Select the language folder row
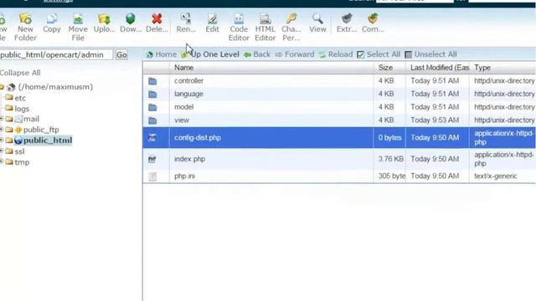Image resolution: width=536 pixels, height=301 pixels. pyautogui.click(x=339, y=94)
